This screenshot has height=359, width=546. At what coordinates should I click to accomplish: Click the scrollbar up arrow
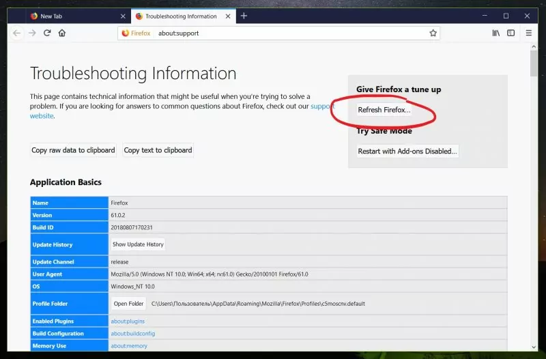tap(534, 46)
